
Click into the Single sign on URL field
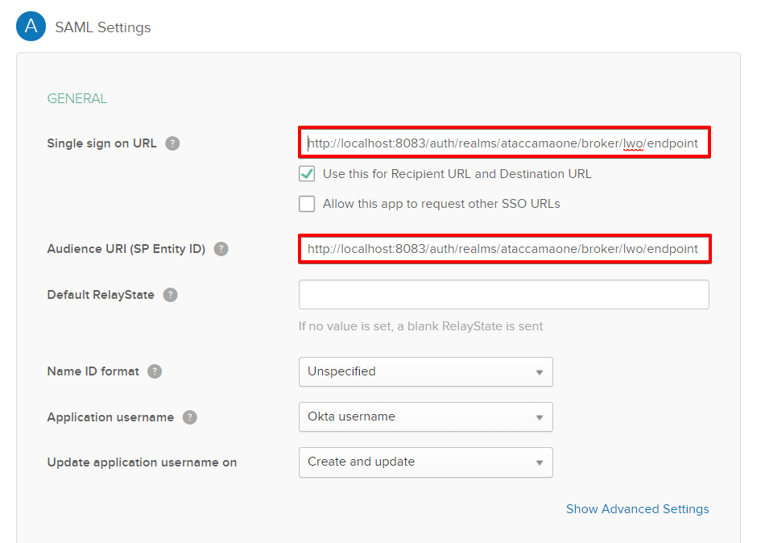503,144
